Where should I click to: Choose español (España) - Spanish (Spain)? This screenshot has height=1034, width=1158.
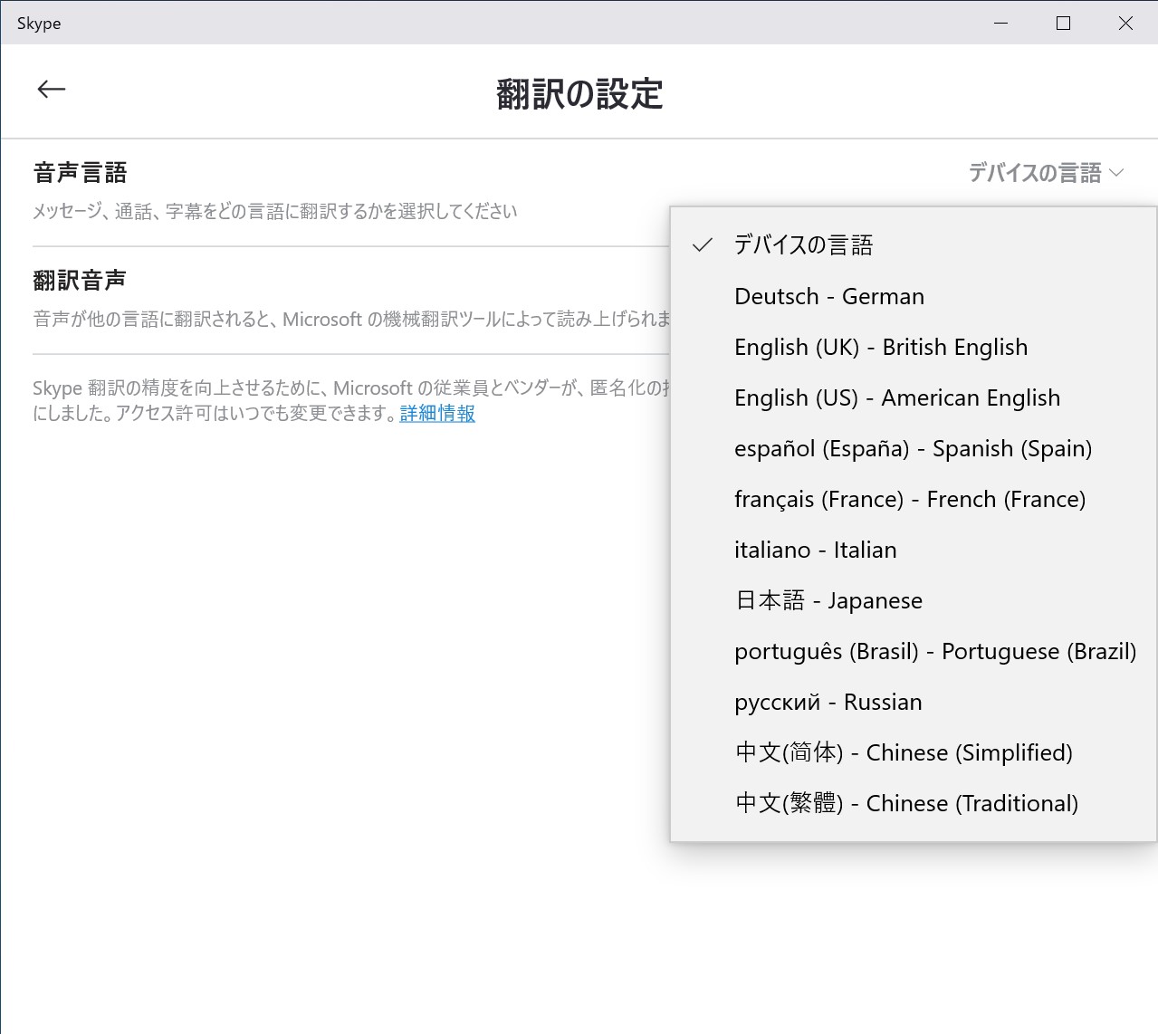[x=913, y=448]
